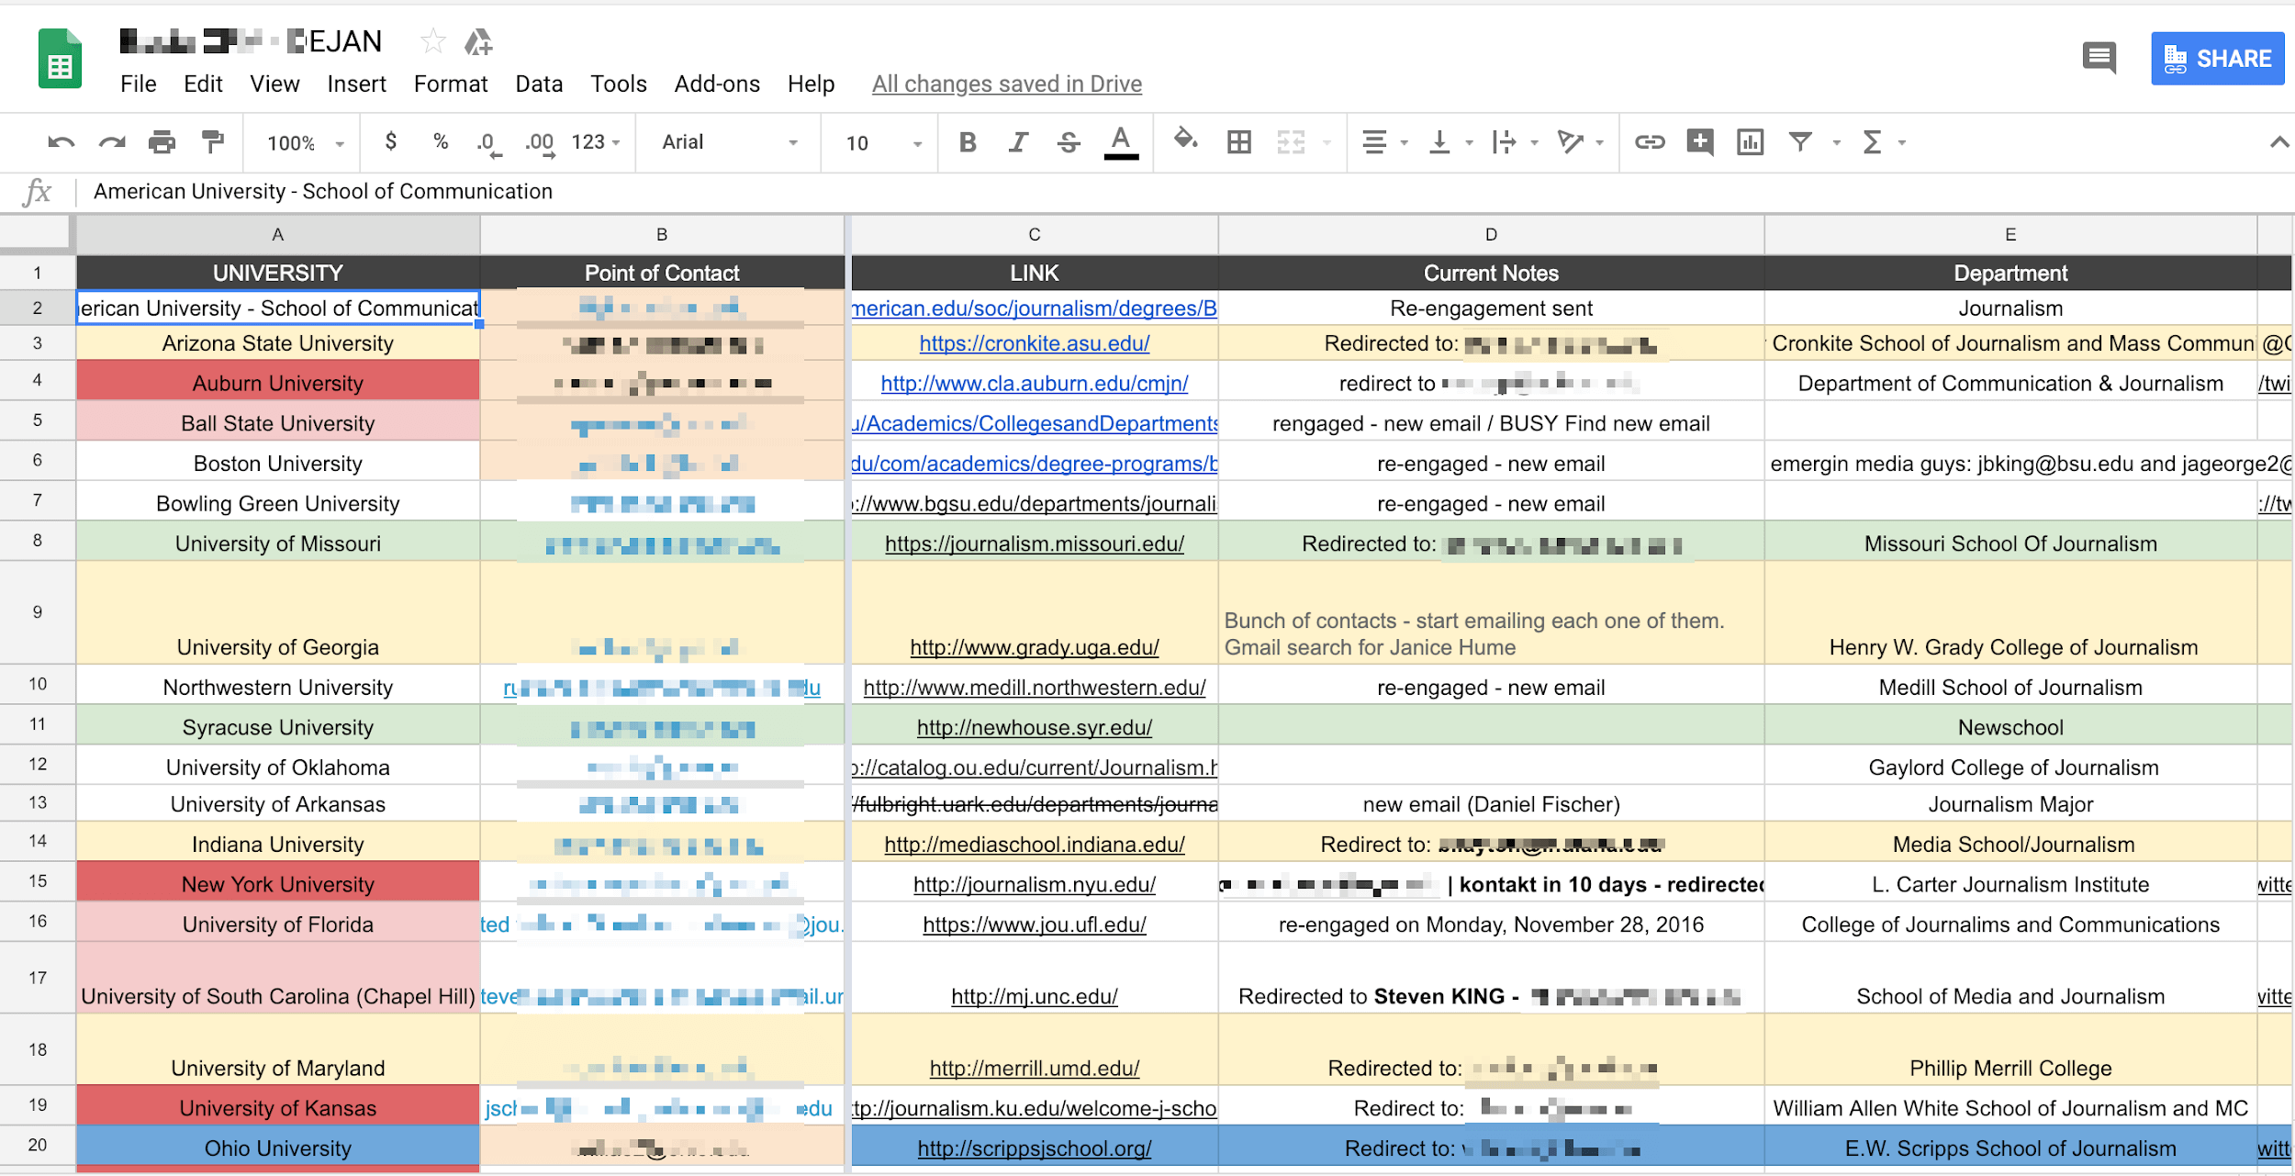The height and width of the screenshot is (1176, 2295).
Task: Open the Help menu
Action: [811, 84]
